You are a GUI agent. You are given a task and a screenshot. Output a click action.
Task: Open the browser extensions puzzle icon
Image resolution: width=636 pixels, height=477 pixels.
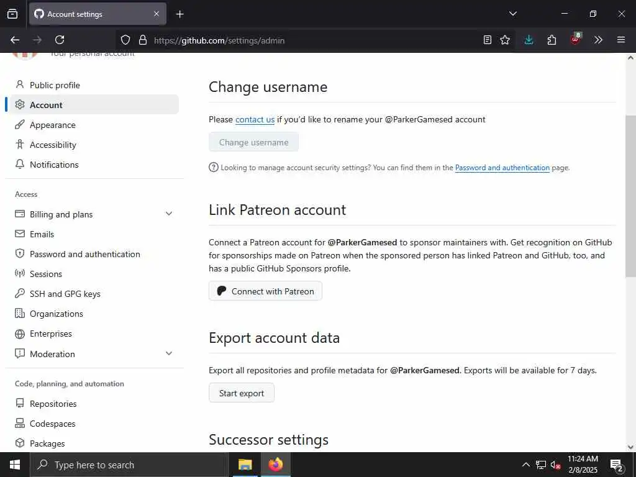(552, 40)
